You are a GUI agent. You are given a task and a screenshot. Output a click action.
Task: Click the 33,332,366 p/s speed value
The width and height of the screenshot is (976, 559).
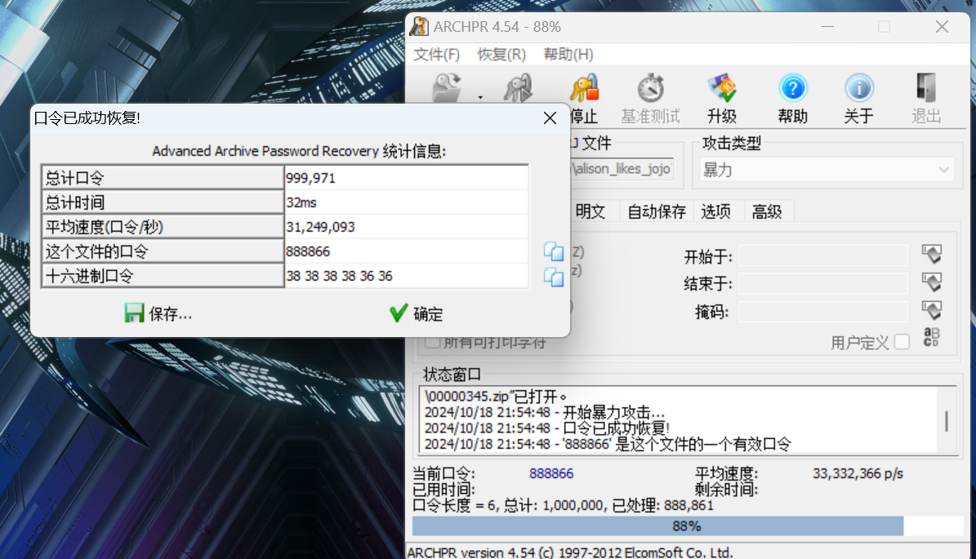(858, 474)
